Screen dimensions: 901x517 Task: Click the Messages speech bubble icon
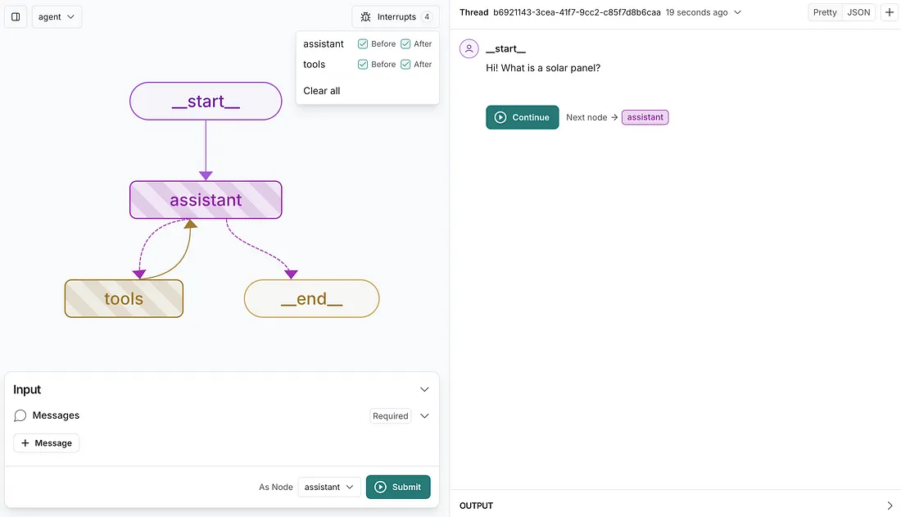point(20,415)
